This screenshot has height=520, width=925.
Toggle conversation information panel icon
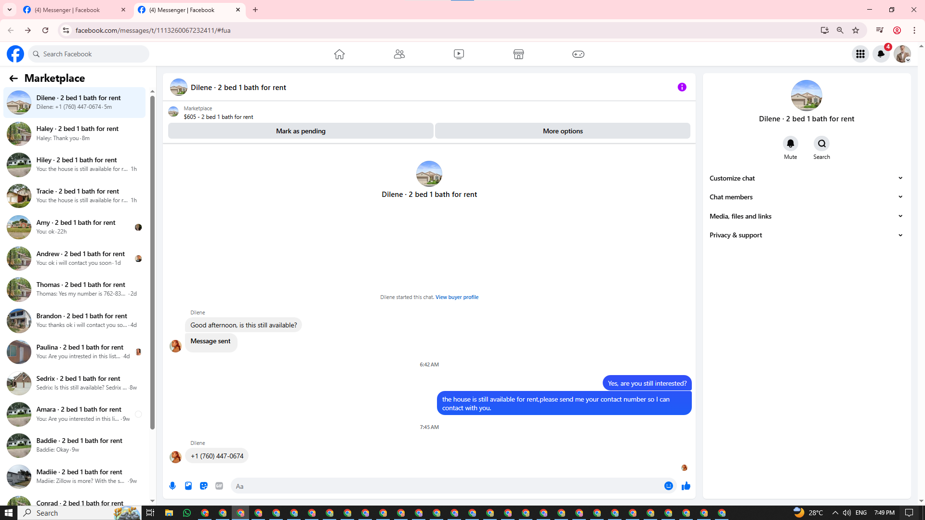point(682,87)
